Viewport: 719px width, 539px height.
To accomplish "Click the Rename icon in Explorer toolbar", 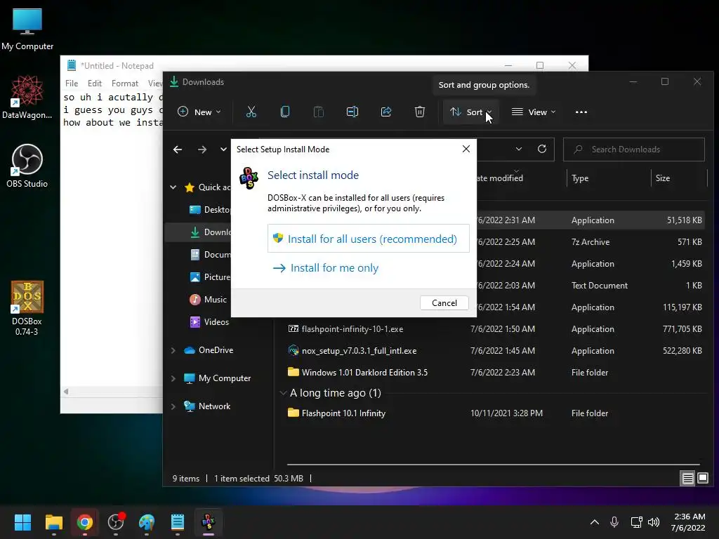I will click(352, 112).
